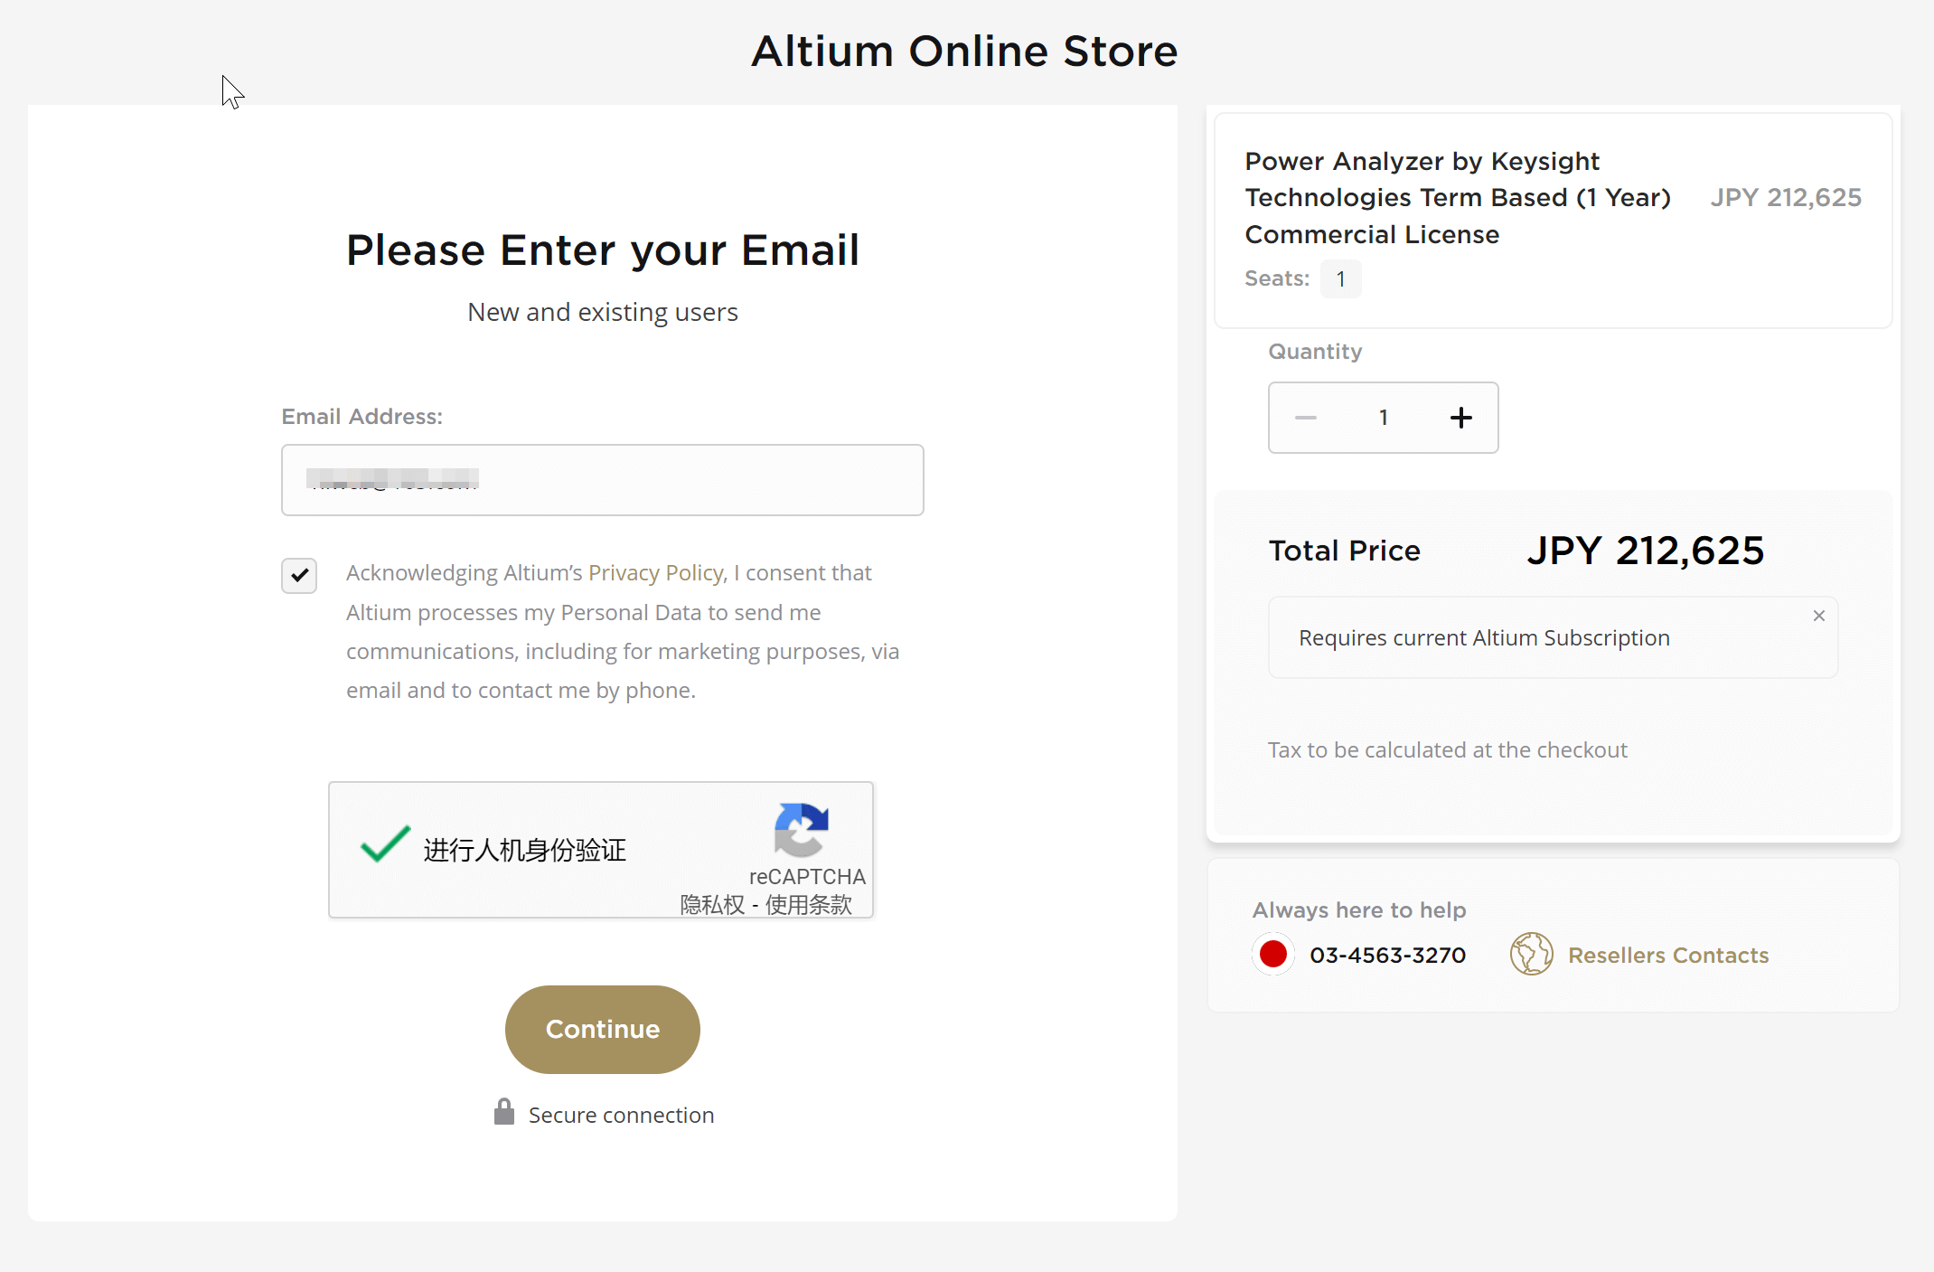Uncheck the Privacy Policy consent checkbox
Image resolution: width=1934 pixels, height=1272 pixels.
coord(299,575)
